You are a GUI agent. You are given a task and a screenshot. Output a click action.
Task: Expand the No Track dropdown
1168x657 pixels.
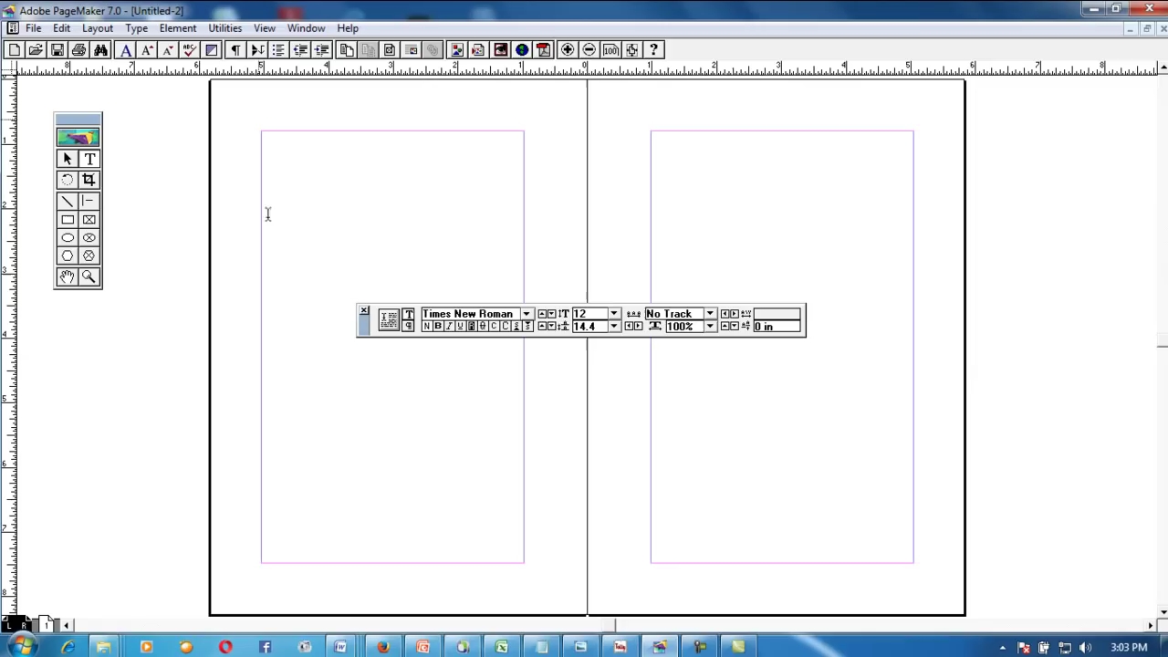710,314
